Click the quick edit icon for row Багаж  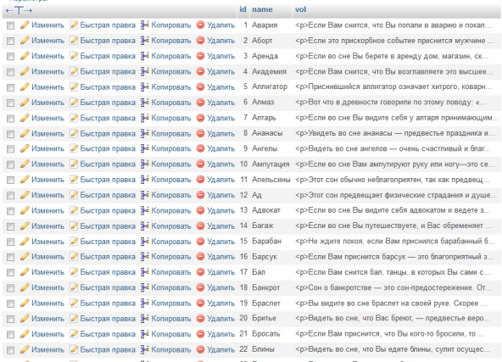click(x=74, y=226)
